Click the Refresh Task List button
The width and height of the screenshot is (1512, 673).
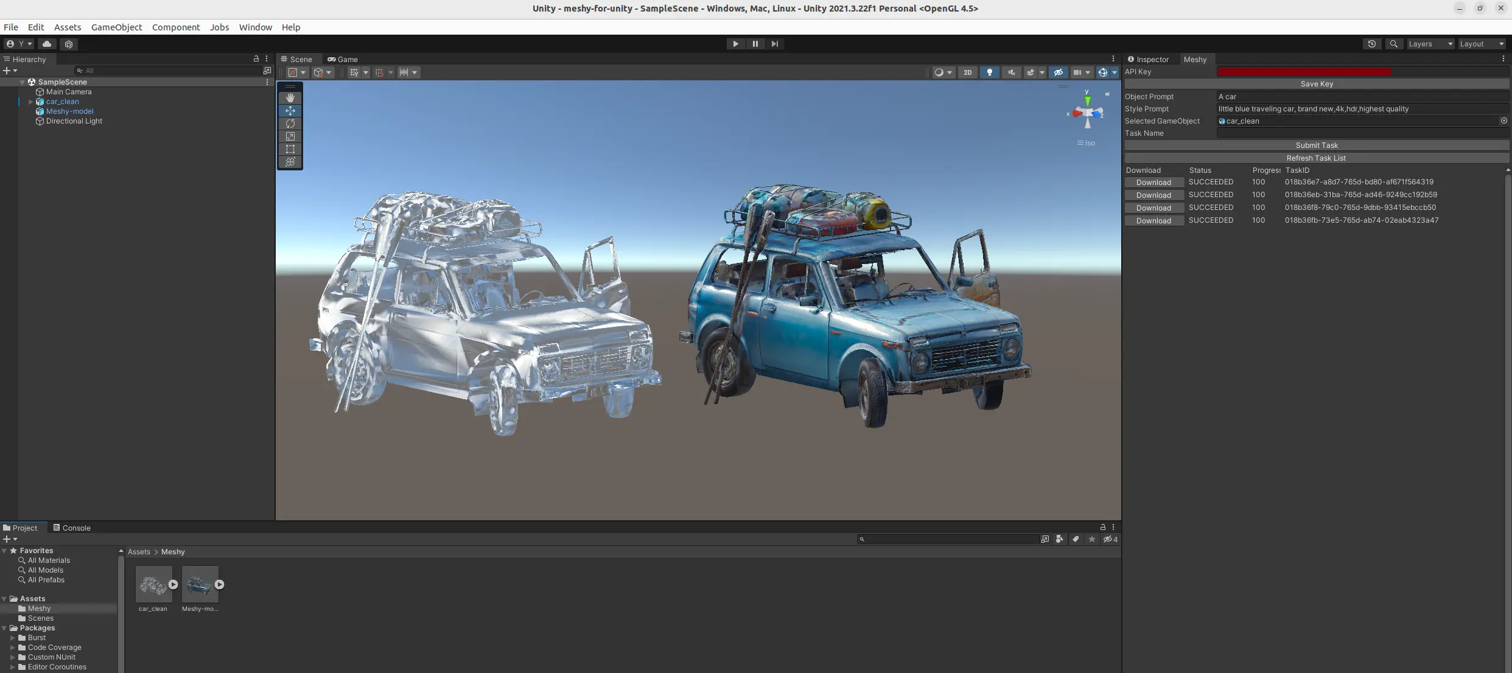pos(1316,158)
